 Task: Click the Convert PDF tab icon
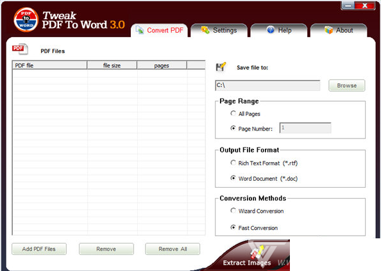[x=140, y=30]
